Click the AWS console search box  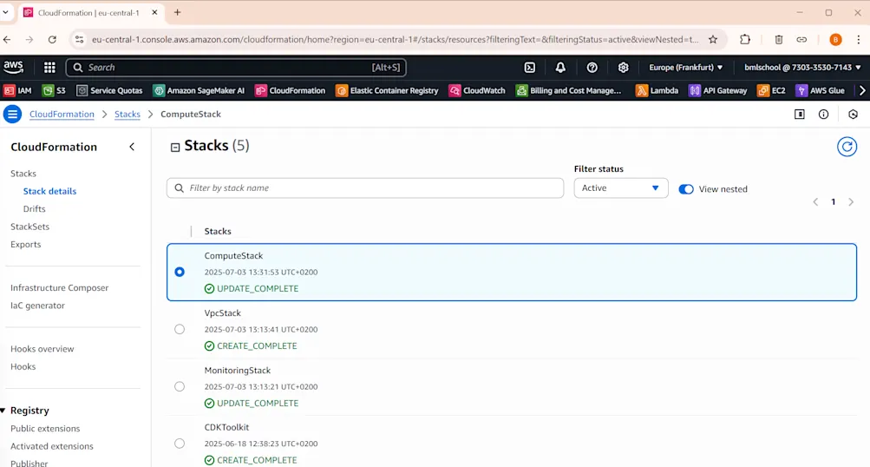[236, 67]
